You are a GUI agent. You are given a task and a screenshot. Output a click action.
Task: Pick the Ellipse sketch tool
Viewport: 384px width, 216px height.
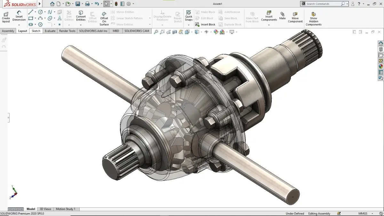(x=50, y=18)
